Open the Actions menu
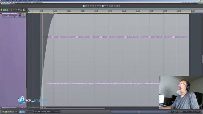 (x=22, y=2)
